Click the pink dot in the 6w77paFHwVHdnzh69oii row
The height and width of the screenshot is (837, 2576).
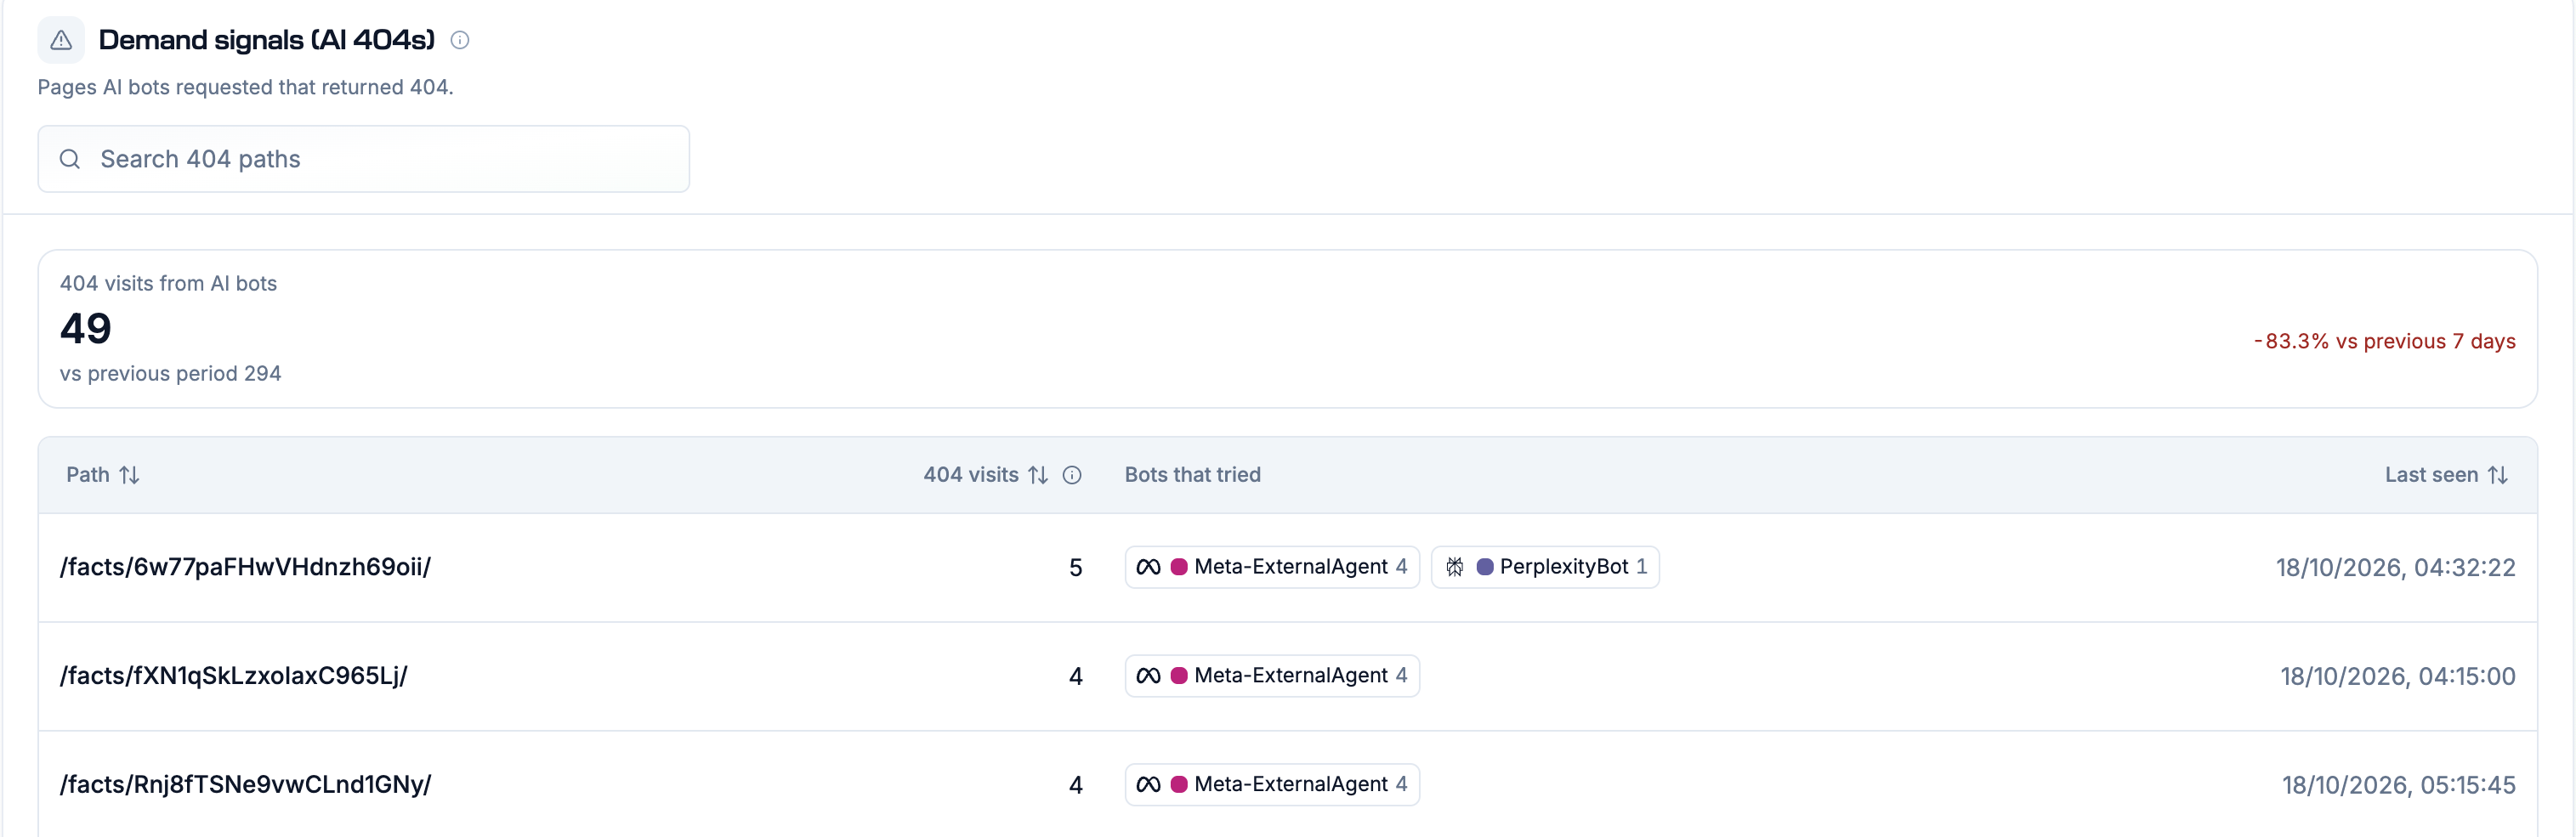(x=1179, y=567)
